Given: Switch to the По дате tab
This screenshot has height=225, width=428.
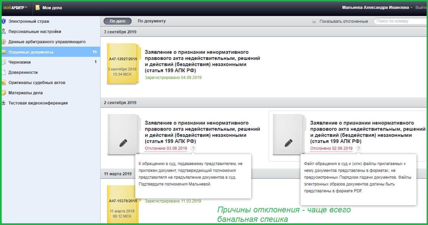Looking at the screenshot, I should [x=117, y=21].
